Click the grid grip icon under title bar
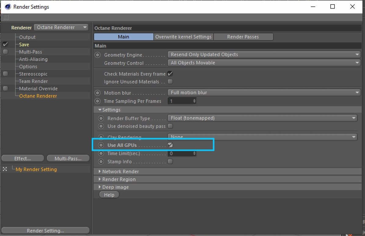 tap(5, 17)
